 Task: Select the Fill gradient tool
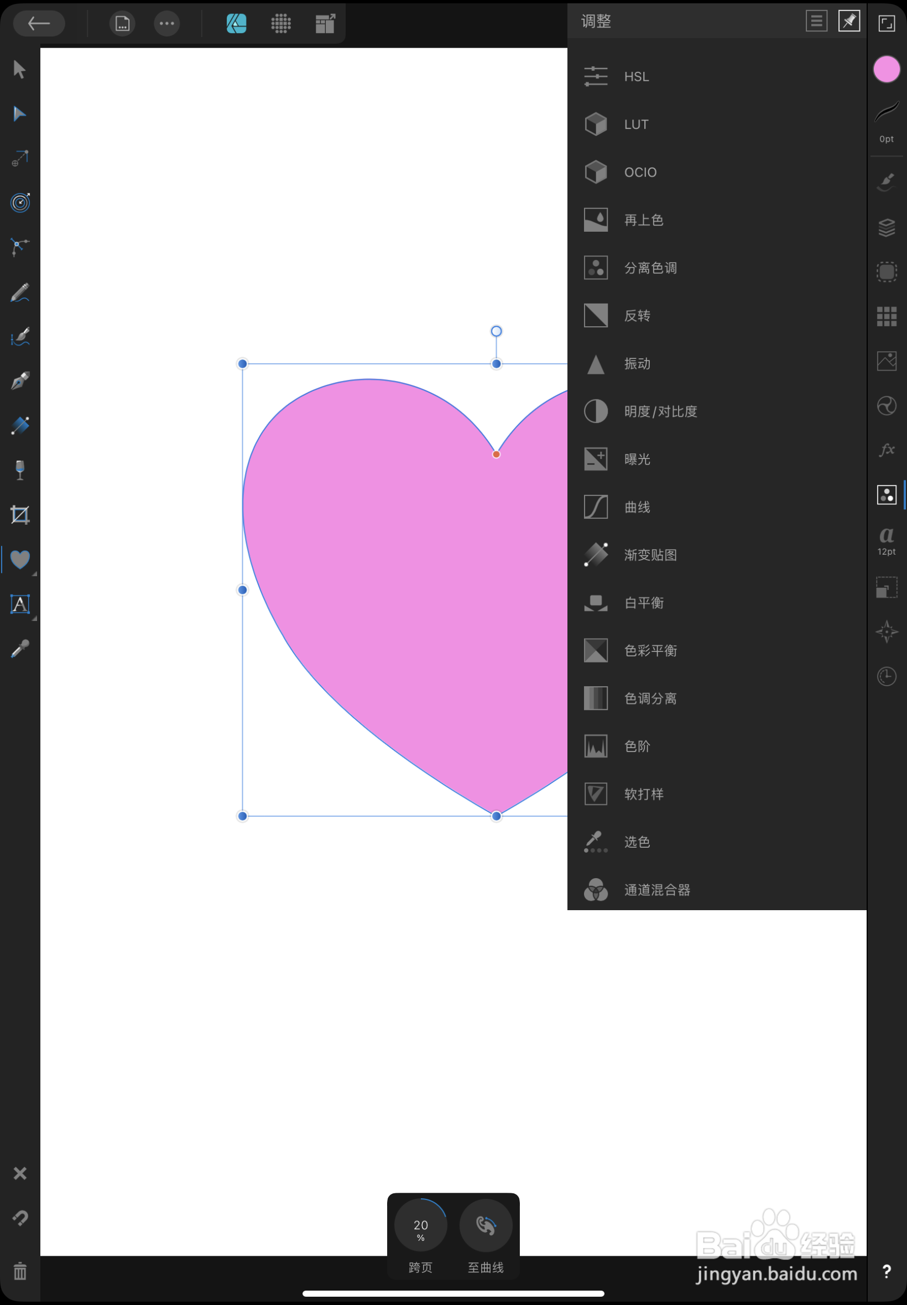pos(20,426)
